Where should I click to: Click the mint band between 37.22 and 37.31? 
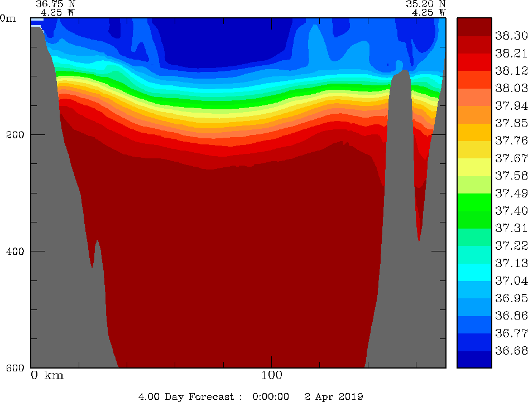pyautogui.click(x=474, y=237)
